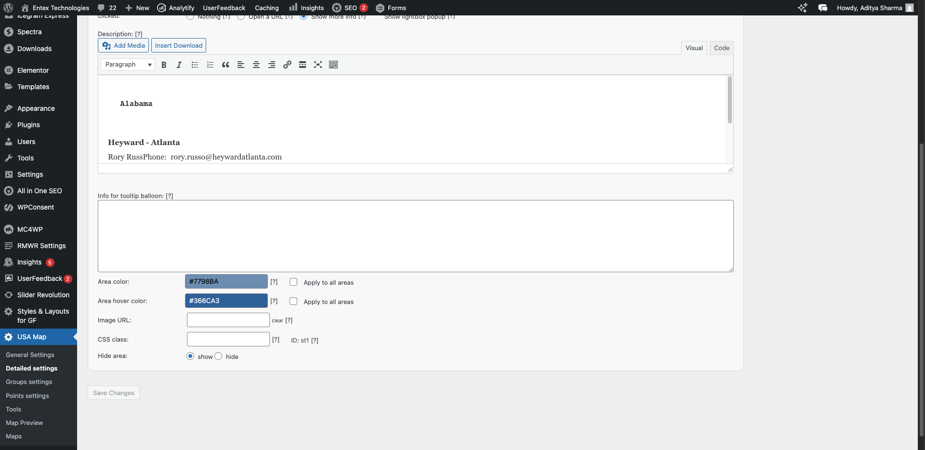Insert a bulleted list
This screenshot has width=925, height=450.
(195, 65)
